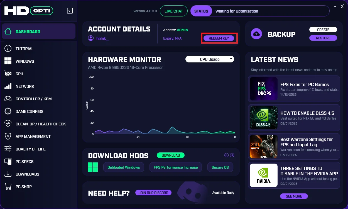This screenshot has width=348, height=209.
Task: Open the DLSS 4.5 news thumbnail
Action: pos(264,118)
